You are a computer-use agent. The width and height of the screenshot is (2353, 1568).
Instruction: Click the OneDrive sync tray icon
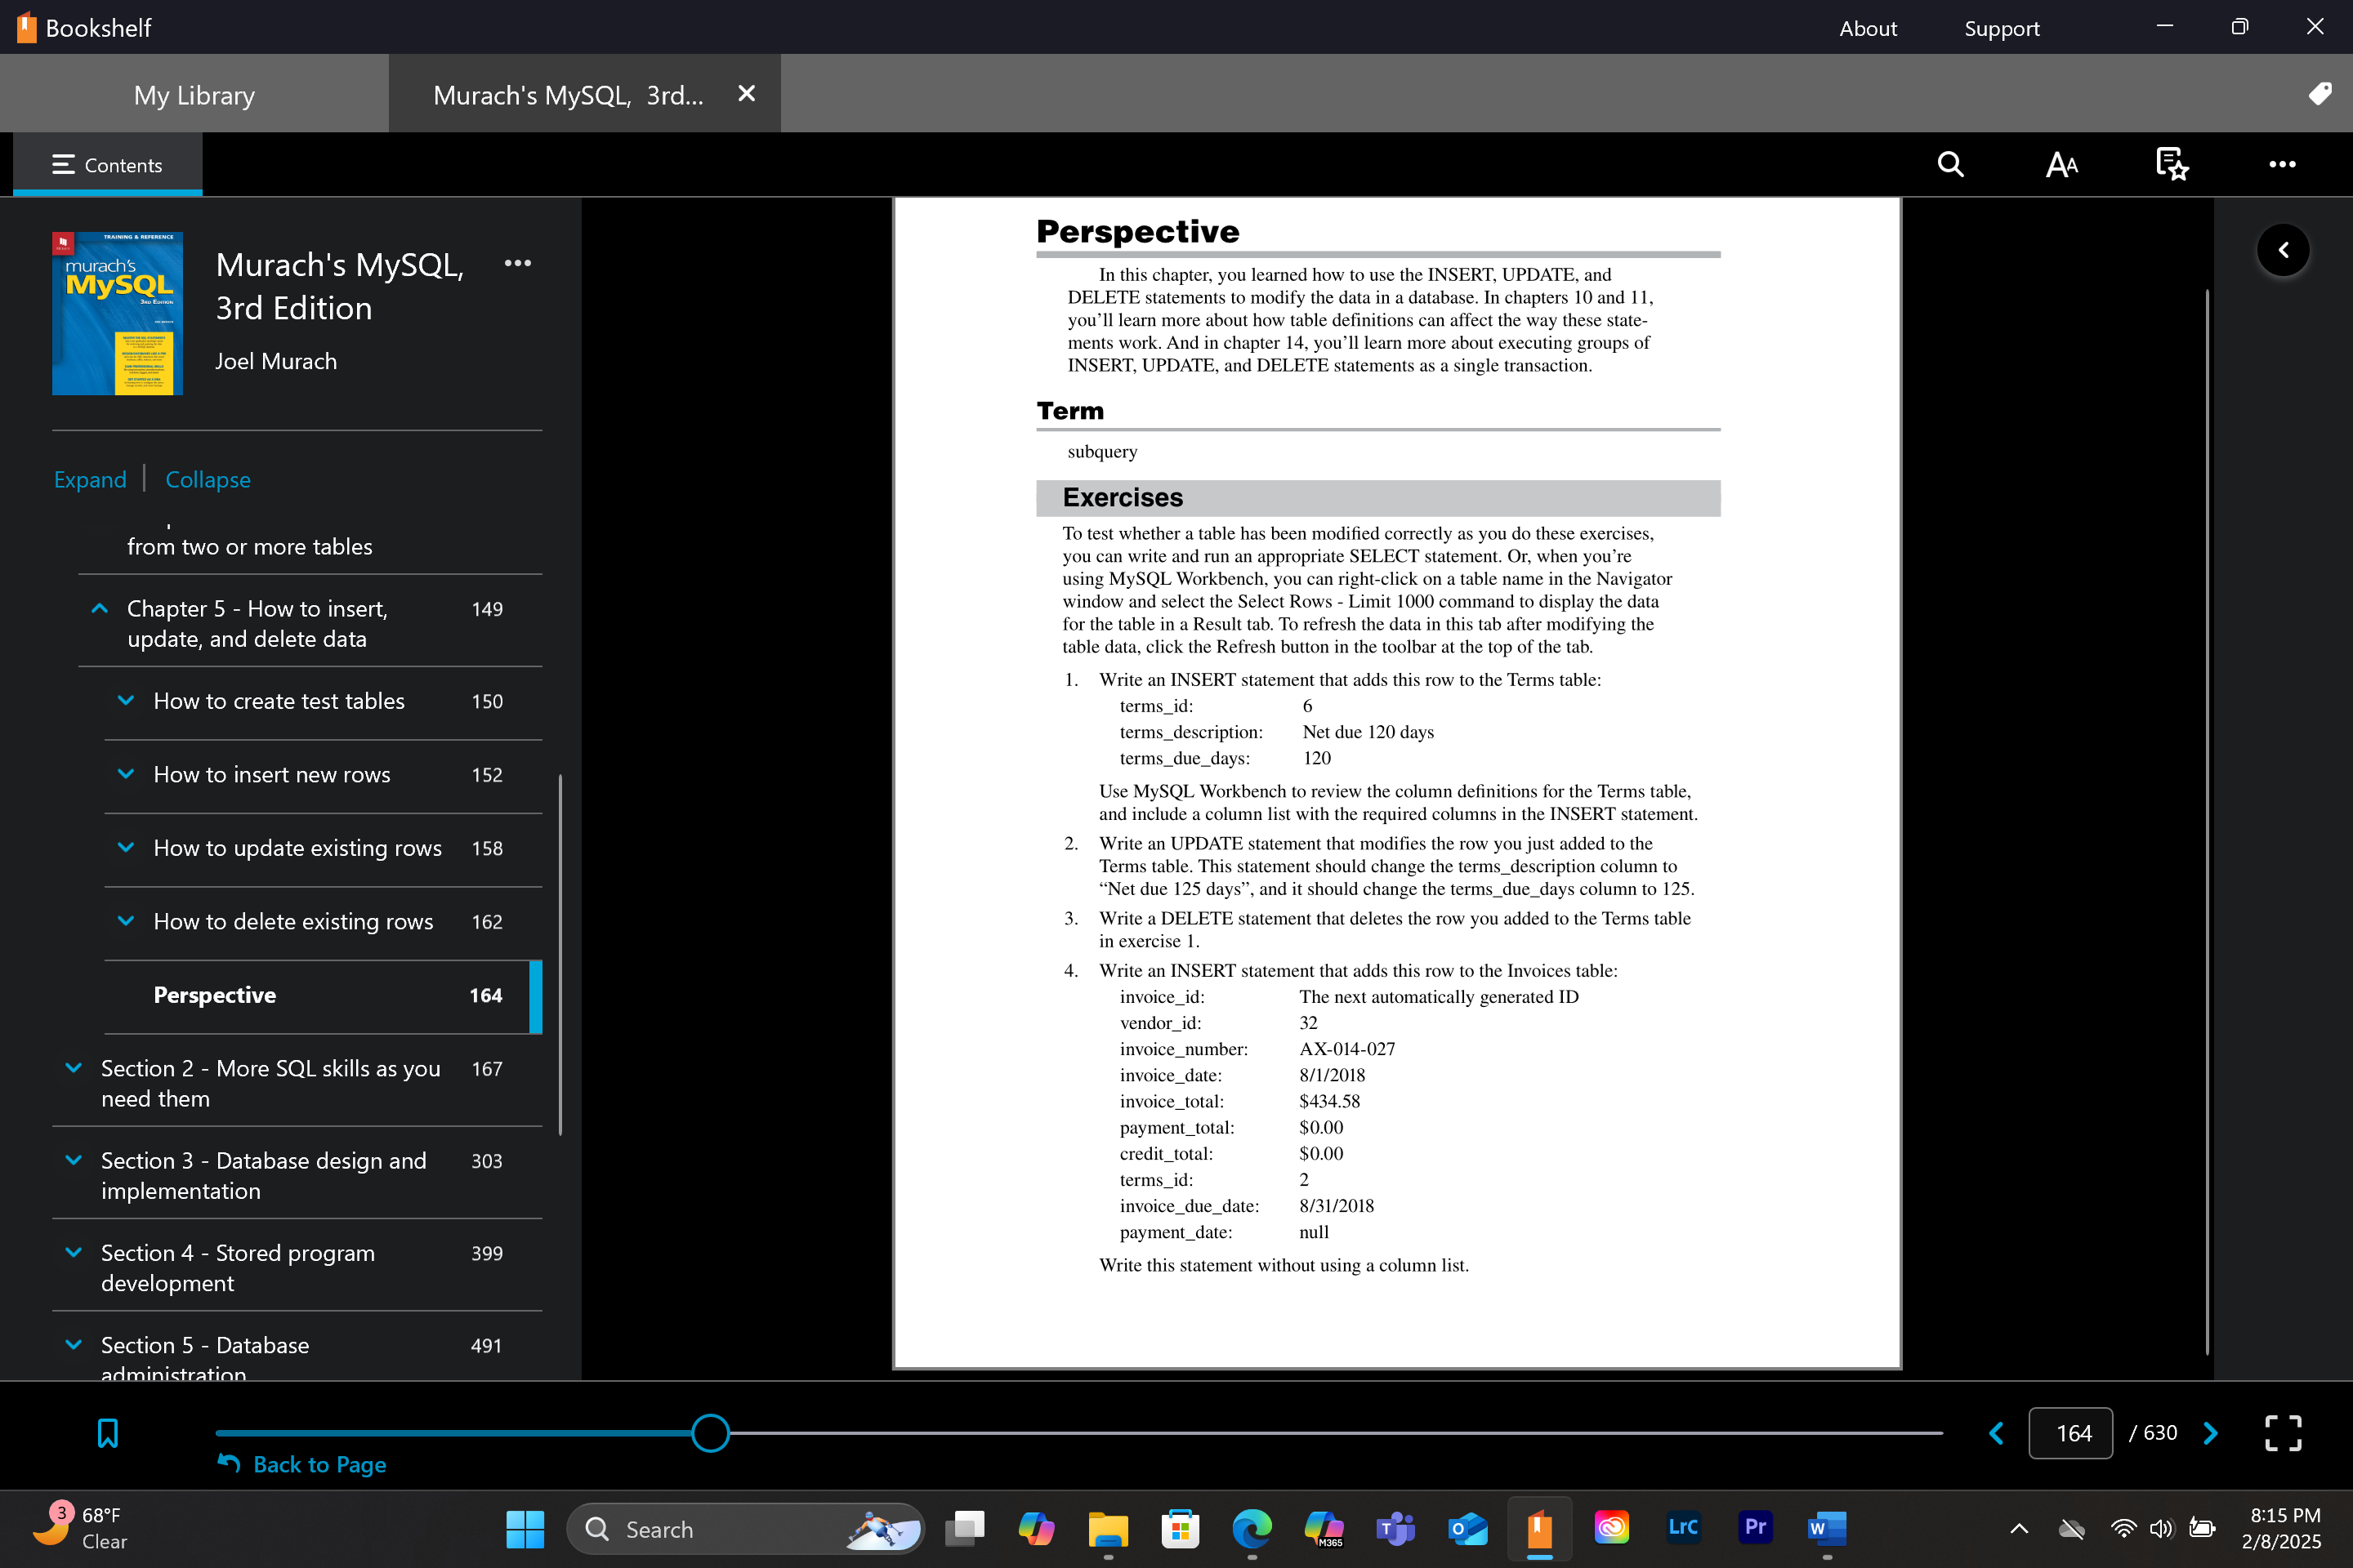[x=2071, y=1528]
